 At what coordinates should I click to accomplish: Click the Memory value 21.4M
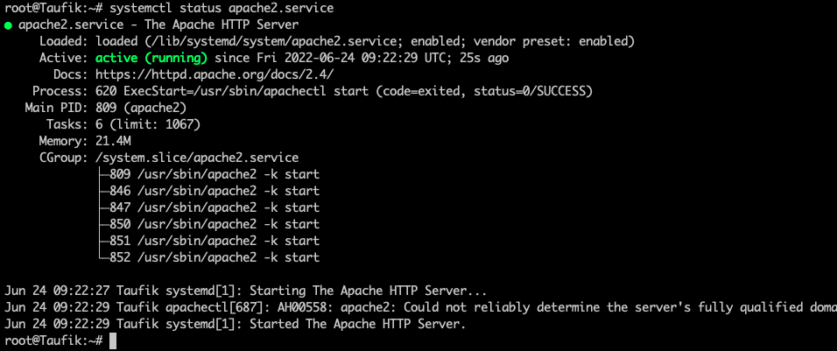tap(113, 141)
